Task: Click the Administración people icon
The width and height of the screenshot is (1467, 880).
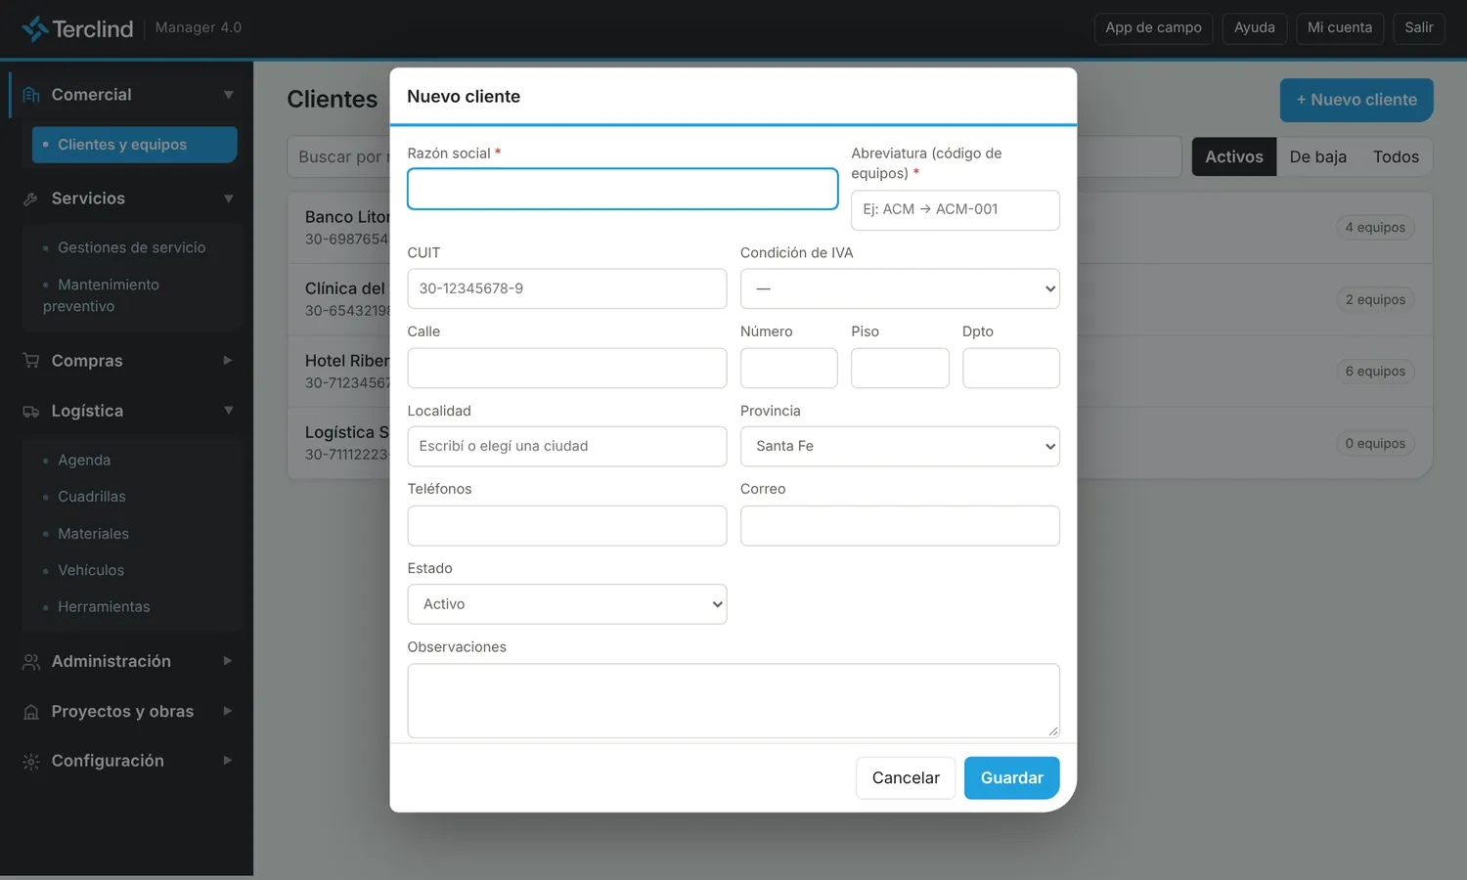Action: tap(31, 662)
